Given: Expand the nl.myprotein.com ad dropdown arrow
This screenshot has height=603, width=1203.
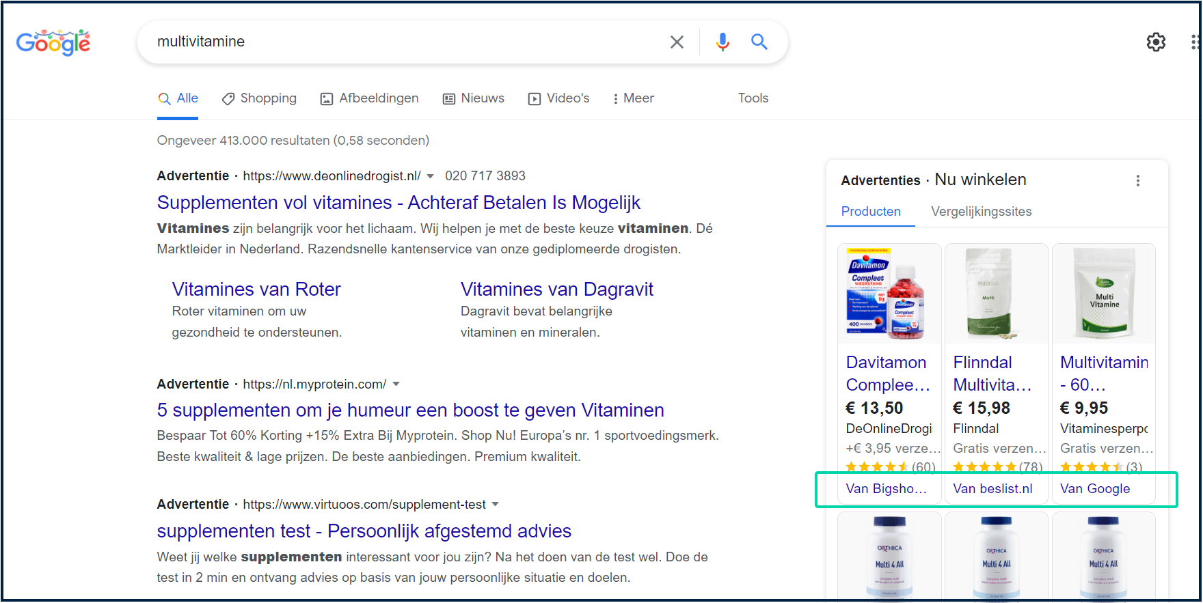Looking at the screenshot, I should click(396, 384).
